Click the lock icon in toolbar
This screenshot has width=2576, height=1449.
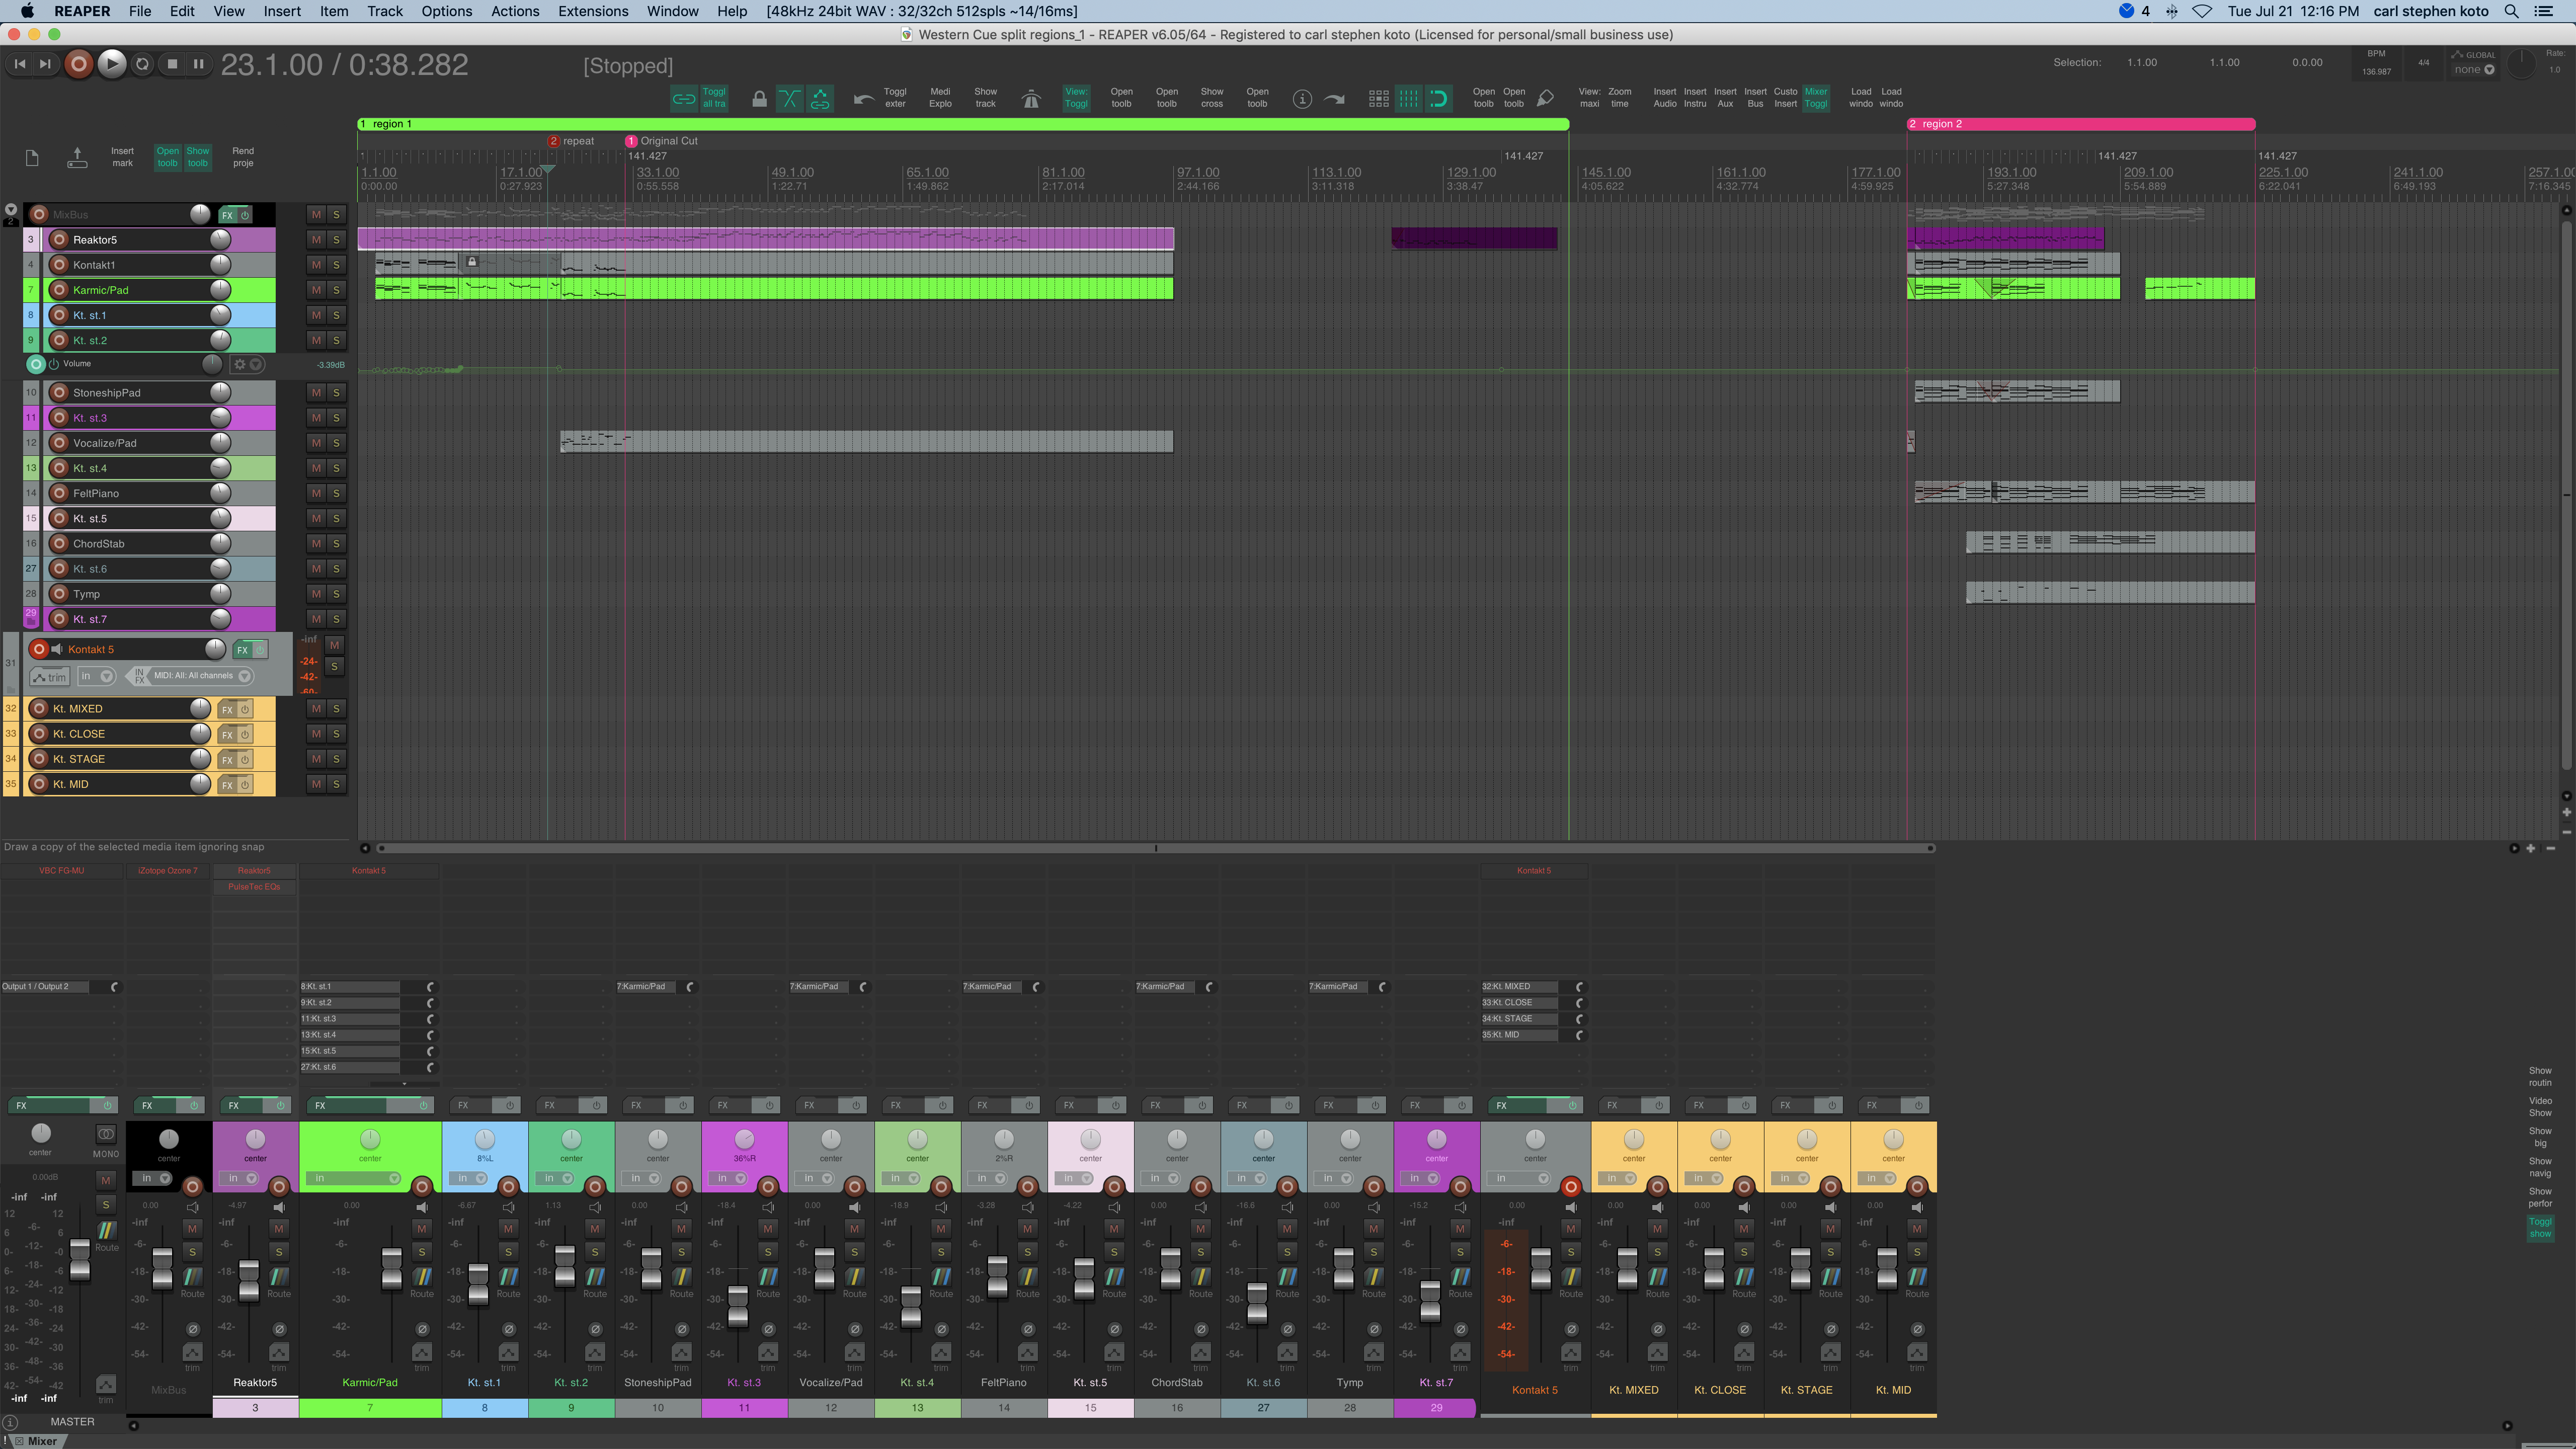759,98
